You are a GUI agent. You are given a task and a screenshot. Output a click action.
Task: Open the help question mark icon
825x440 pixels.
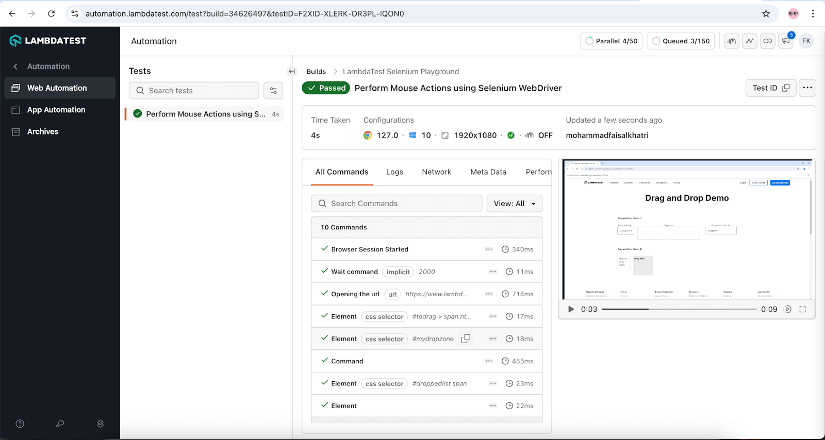point(20,424)
